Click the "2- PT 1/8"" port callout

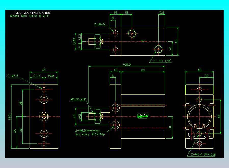[x=162, y=61]
